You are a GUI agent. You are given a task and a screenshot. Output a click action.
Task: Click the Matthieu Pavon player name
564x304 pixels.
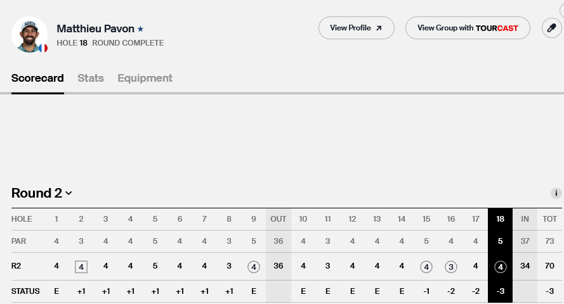[95, 28]
